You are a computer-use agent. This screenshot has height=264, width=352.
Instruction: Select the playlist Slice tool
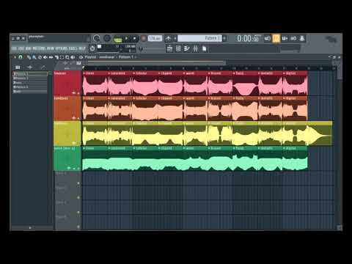[x=56, y=57]
